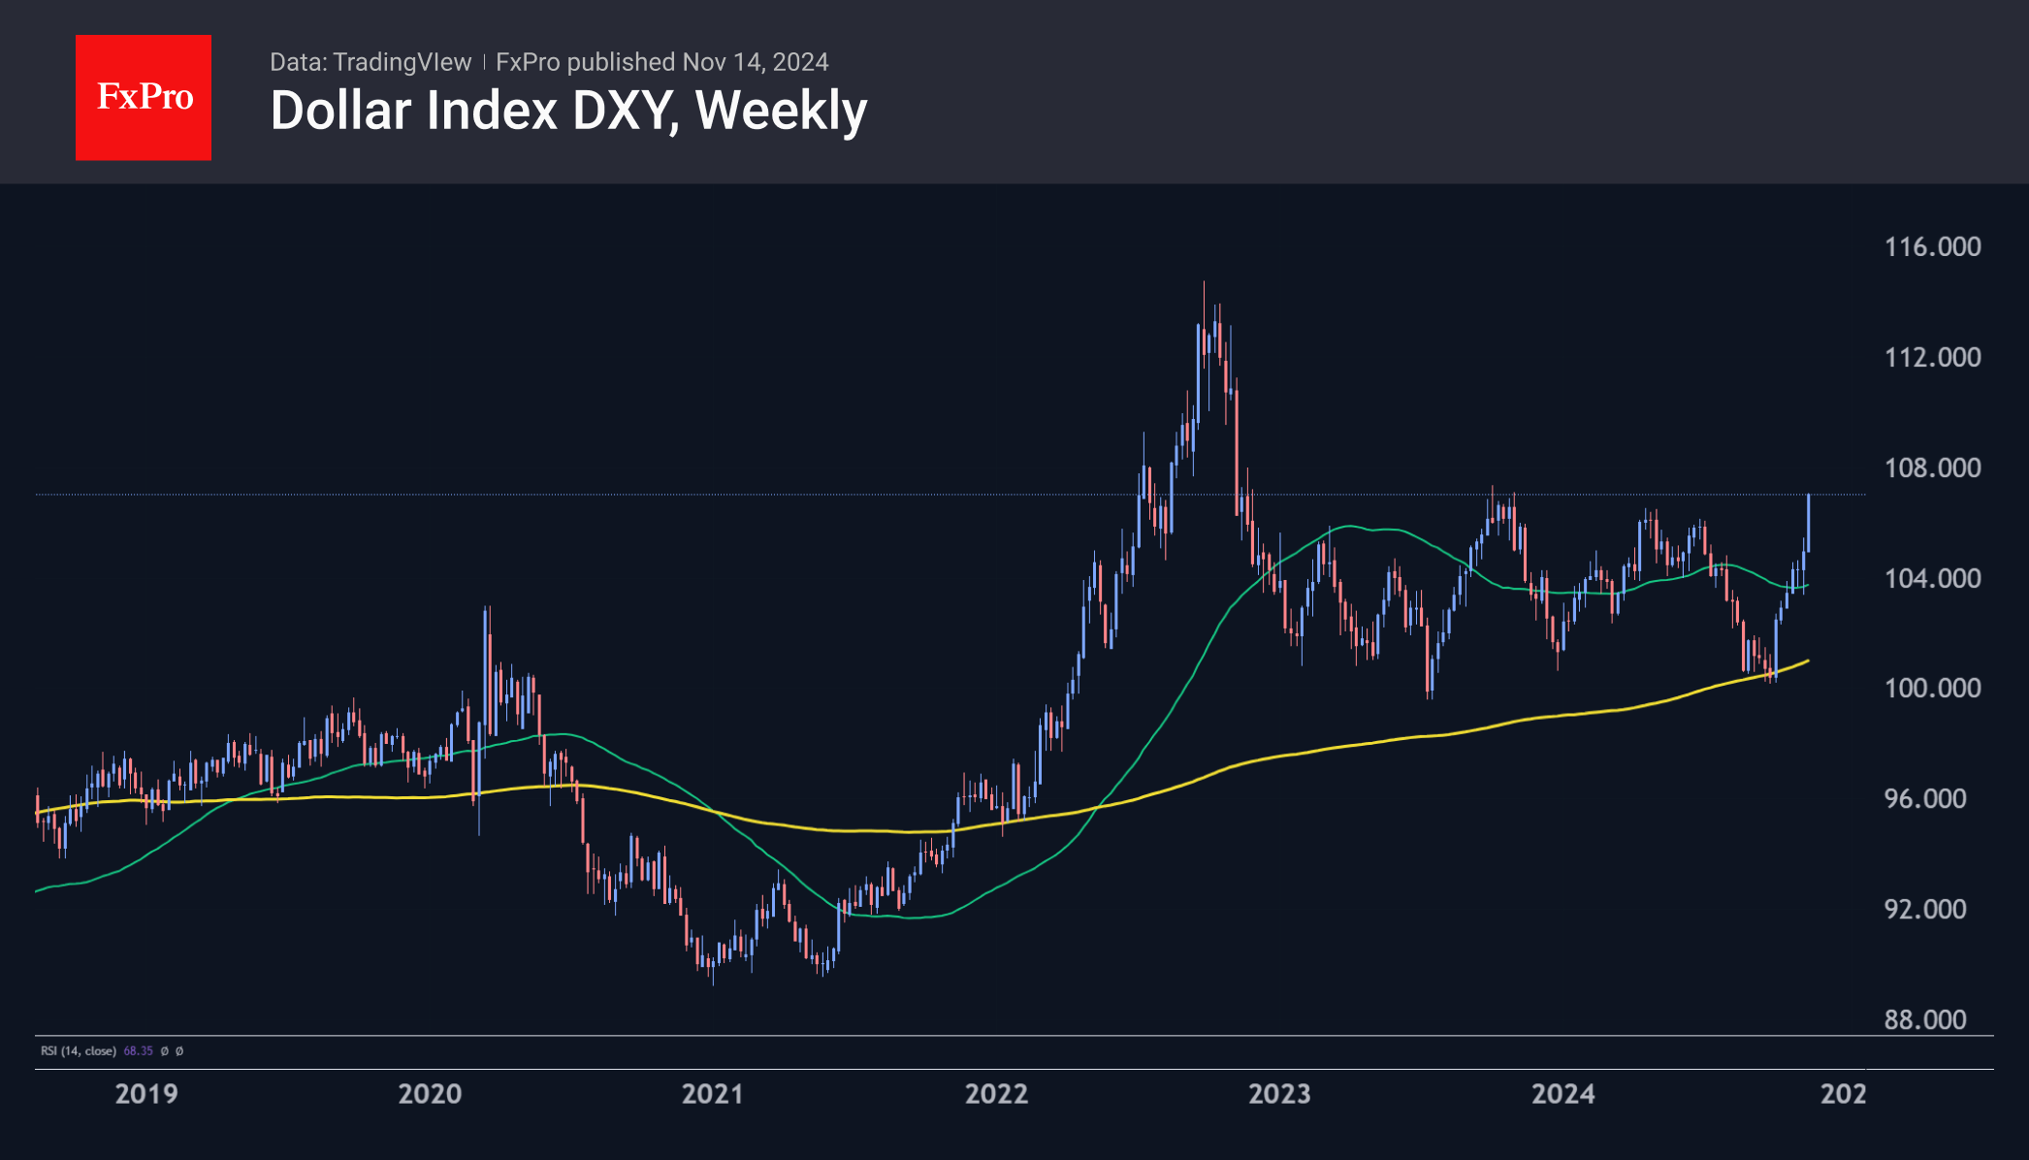The image size is (2029, 1160).
Task: Select the "Data: TradingView" source text
Action: tap(370, 62)
